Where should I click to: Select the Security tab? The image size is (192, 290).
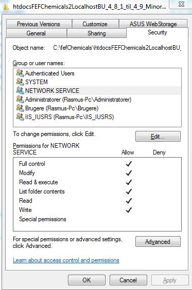158,32
